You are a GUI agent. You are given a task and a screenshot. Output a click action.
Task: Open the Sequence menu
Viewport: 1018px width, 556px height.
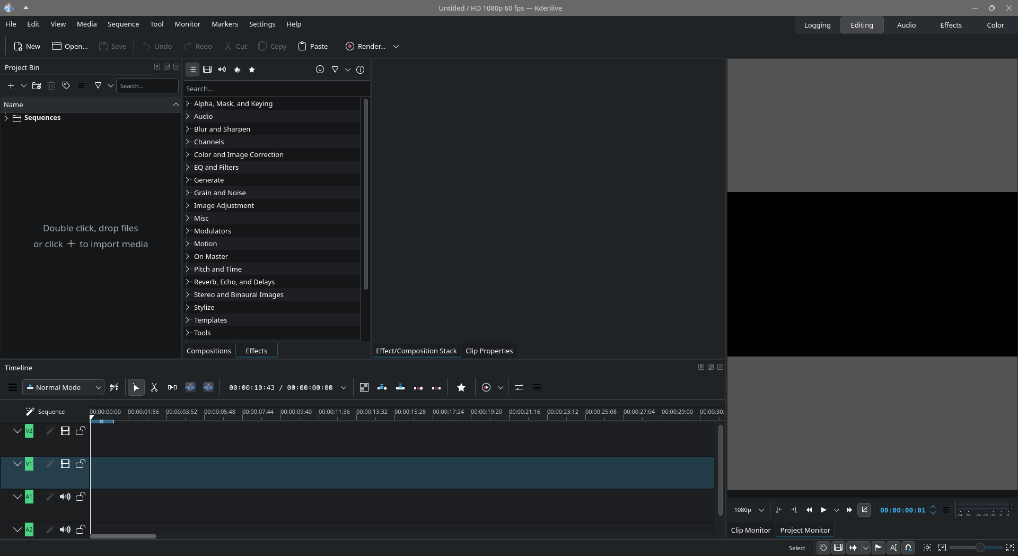tap(123, 24)
